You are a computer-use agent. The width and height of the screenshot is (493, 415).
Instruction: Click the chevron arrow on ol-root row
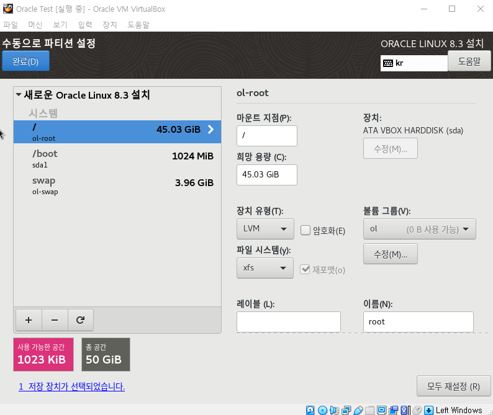(211, 129)
